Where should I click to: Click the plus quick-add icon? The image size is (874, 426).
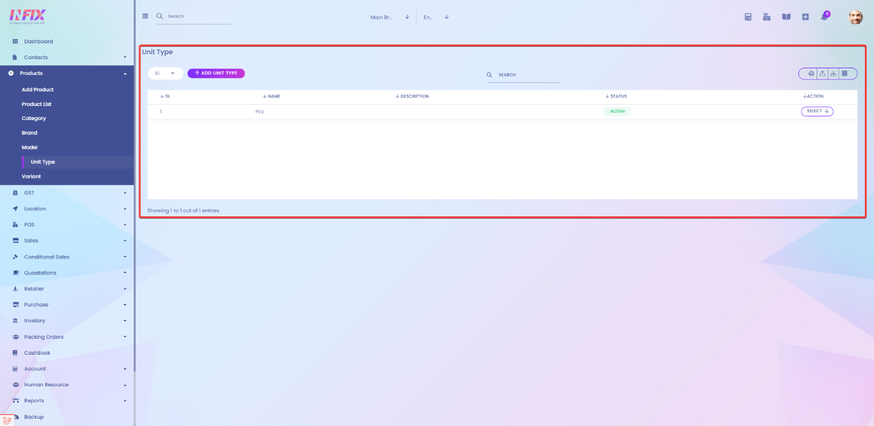(x=806, y=17)
